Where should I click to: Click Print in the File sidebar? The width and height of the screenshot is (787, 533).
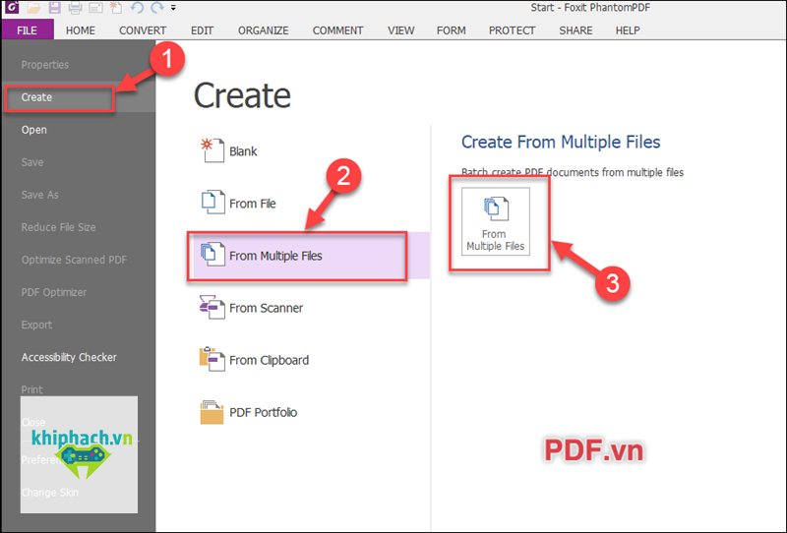31,389
